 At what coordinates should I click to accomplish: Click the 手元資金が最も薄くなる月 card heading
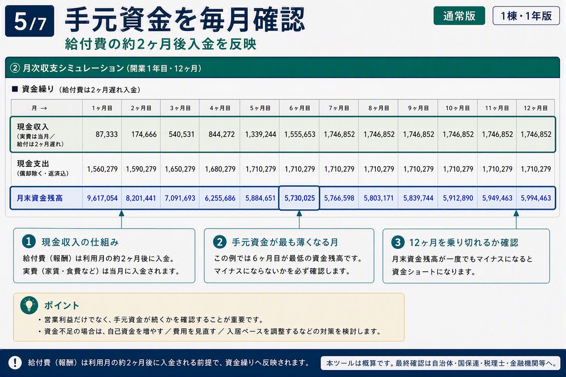285,242
